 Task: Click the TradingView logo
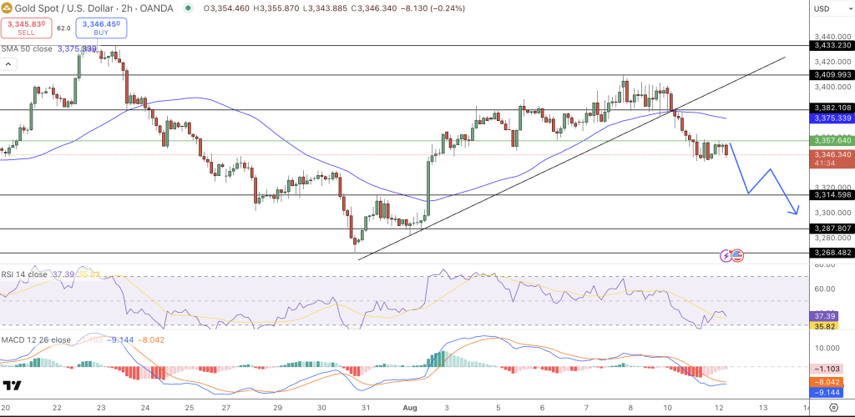[x=12, y=386]
